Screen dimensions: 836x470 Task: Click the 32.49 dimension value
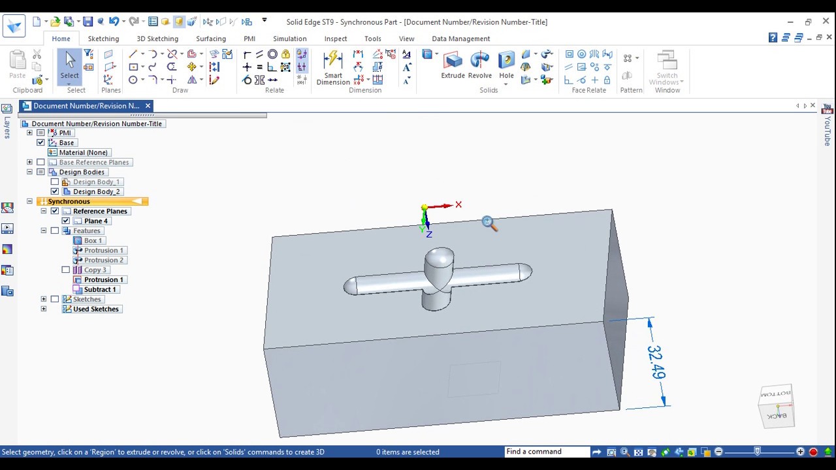point(655,362)
